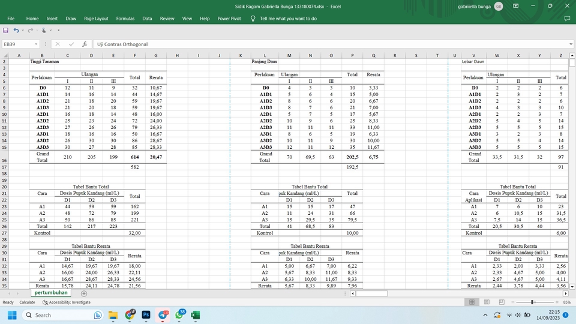The height and width of the screenshot is (324, 576).
Task: Click the Undo arrow icon
Action: [16, 30]
